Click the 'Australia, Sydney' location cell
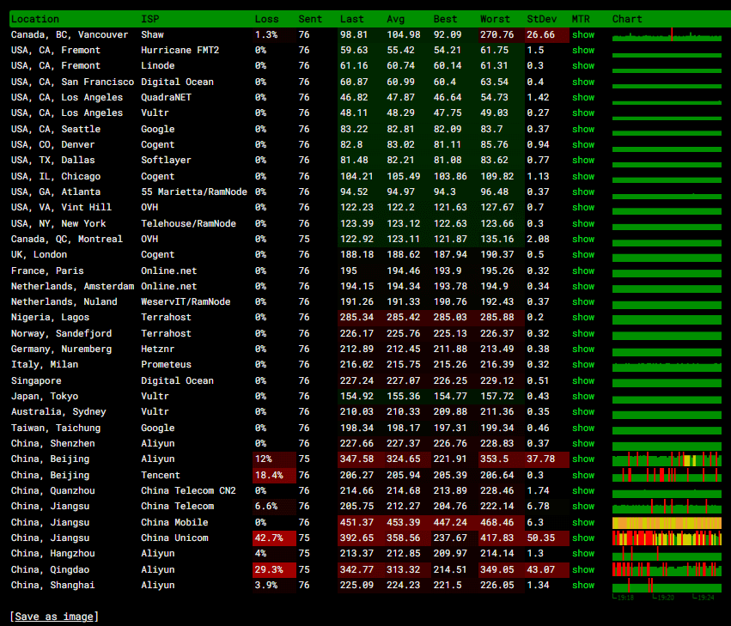The height and width of the screenshot is (626, 731). [58, 411]
